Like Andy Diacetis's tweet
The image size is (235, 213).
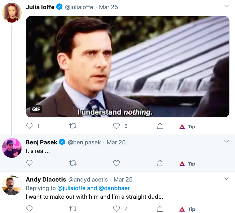coord(116,208)
